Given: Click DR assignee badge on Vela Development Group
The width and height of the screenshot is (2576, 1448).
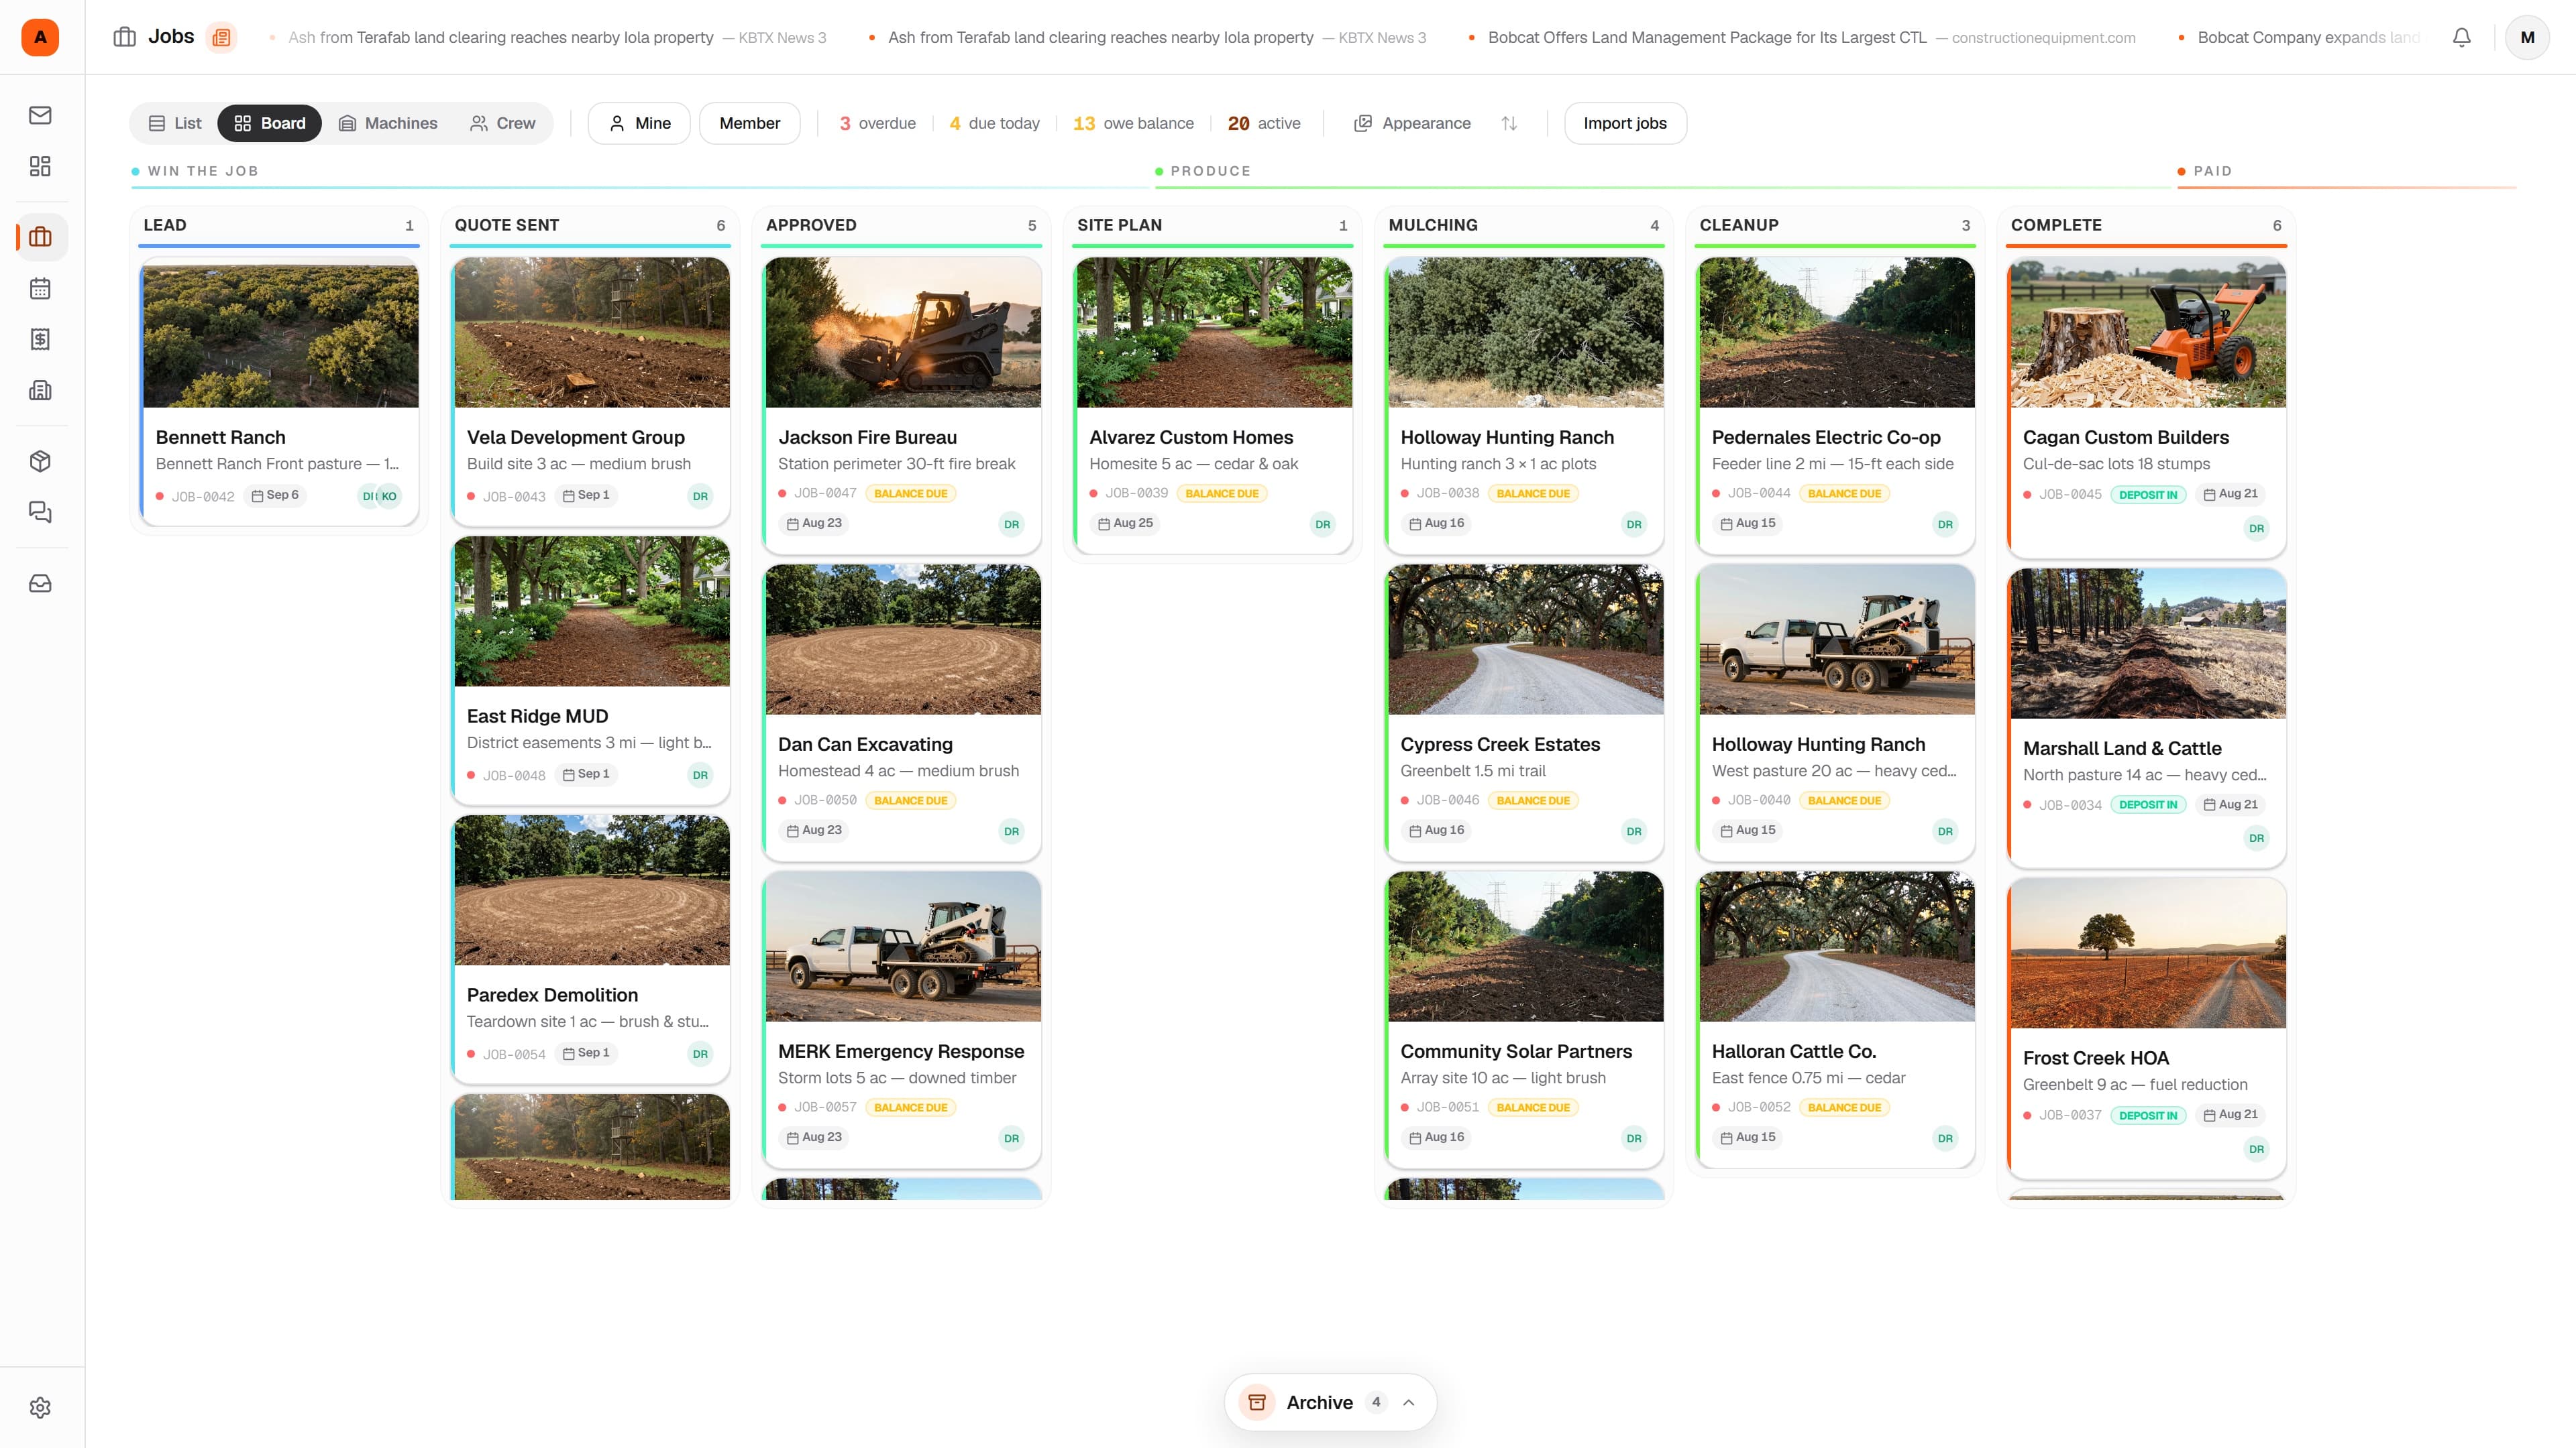Looking at the screenshot, I should coord(700,495).
